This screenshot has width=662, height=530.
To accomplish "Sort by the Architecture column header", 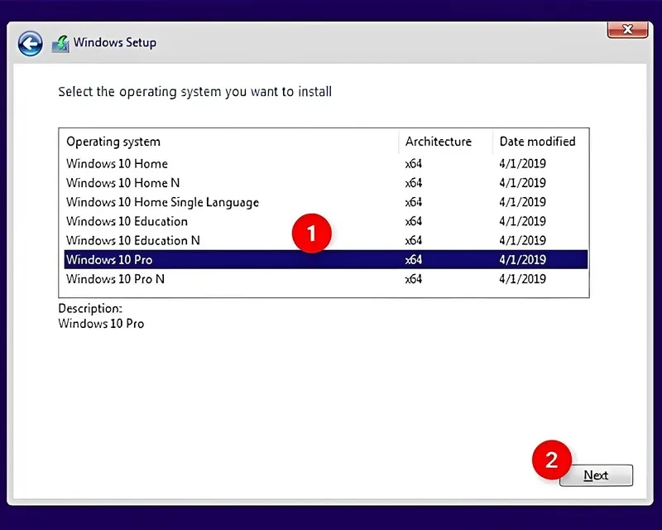I will point(438,142).
